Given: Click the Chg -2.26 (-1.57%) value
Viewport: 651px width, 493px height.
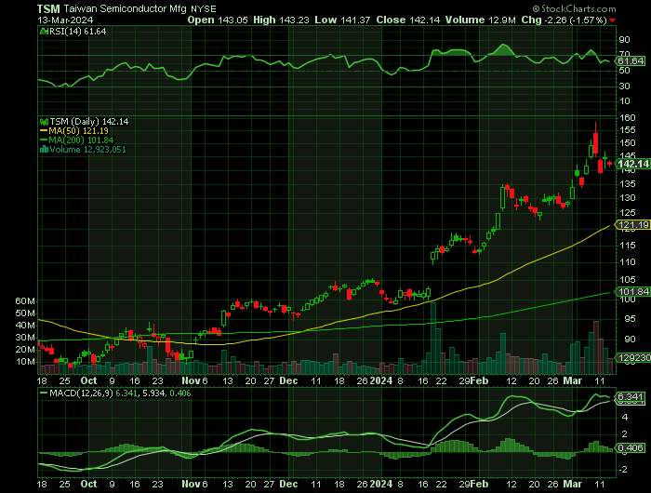Looking at the screenshot, I should tap(565, 20).
